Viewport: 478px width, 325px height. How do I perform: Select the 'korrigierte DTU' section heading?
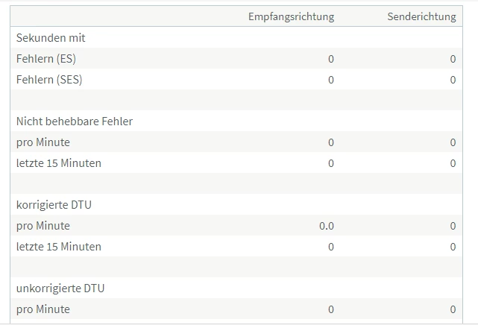(54, 204)
